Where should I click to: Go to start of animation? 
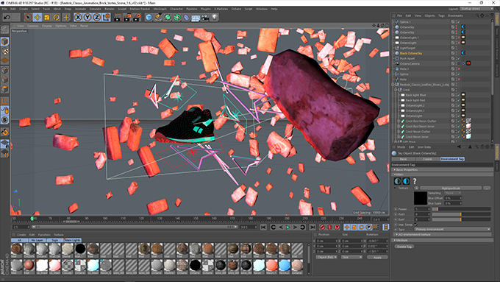[x=263, y=227]
